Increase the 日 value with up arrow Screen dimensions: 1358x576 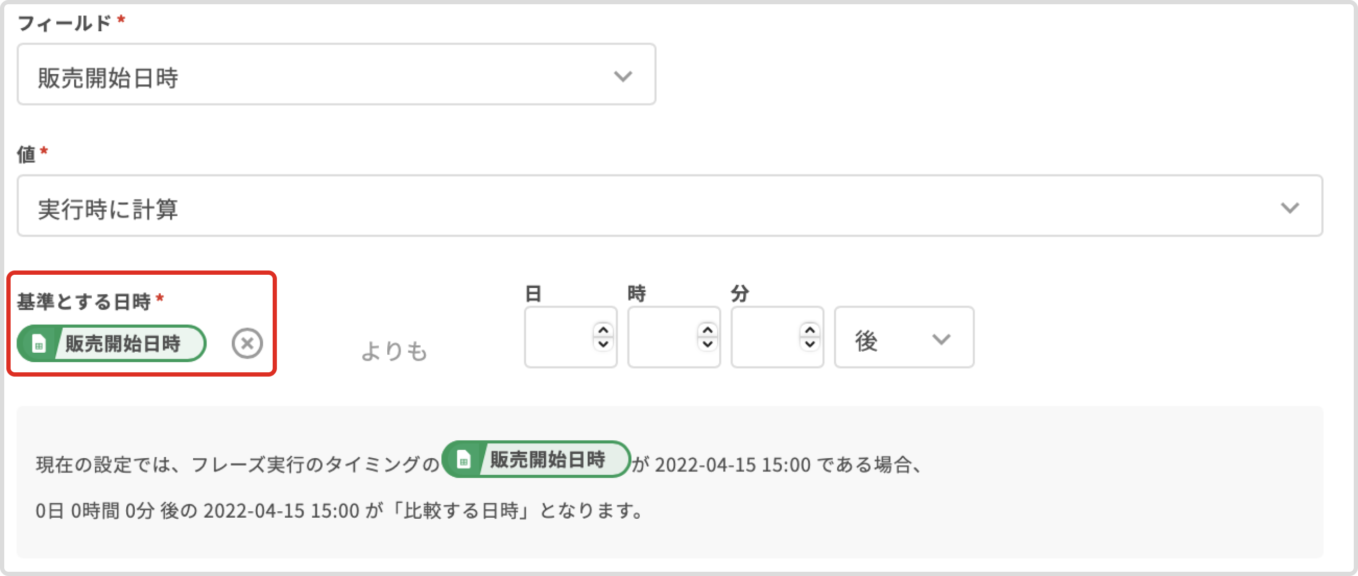(x=603, y=330)
